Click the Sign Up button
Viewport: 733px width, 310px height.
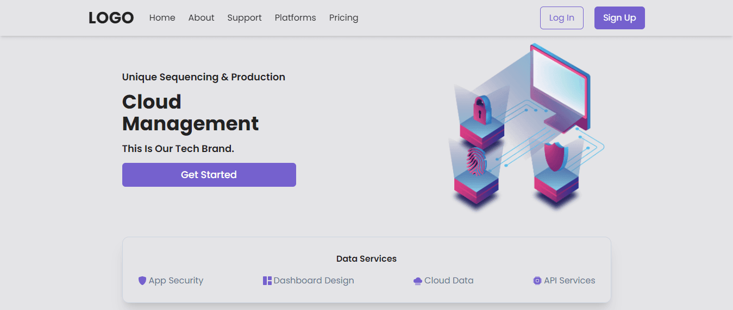point(619,18)
